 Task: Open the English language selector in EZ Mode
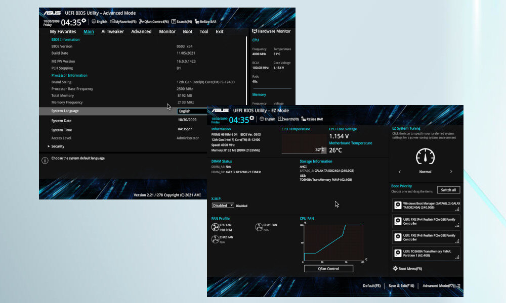(x=268, y=119)
